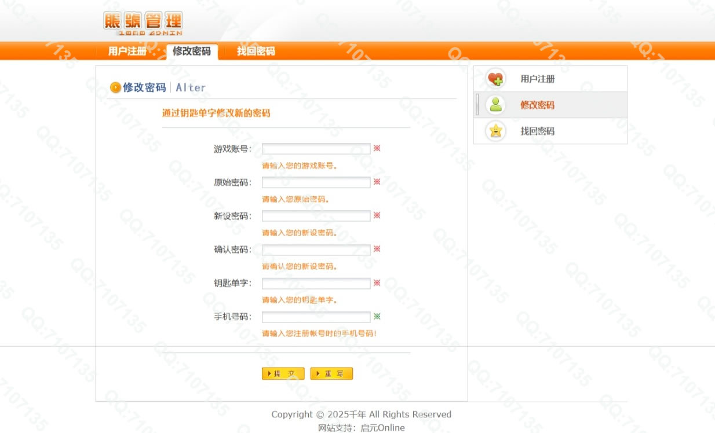The height and width of the screenshot is (433, 715).
Task: Click green asterisk next to 手机号码 field
Action: 377,316
